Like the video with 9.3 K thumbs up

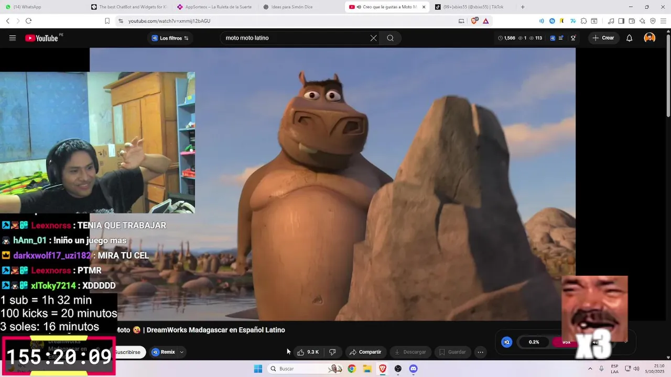pyautogui.click(x=308, y=352)
